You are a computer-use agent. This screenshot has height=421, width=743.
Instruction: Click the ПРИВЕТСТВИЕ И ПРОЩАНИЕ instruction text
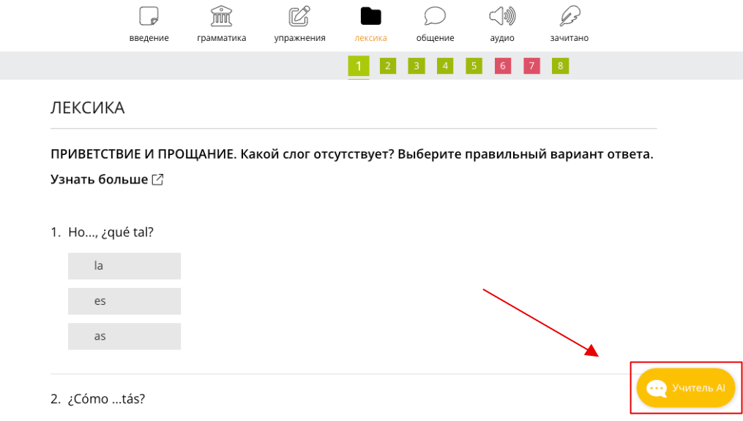pyautogui.click(x=352, y=154)
